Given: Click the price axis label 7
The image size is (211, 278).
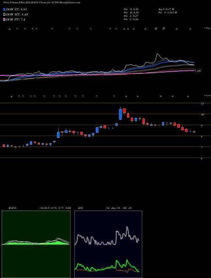Looking at the screenshot, I should tap(202, 148).
